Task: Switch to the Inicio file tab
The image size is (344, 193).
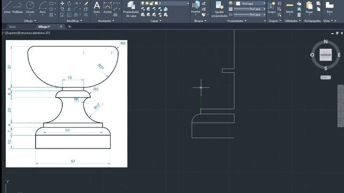Action: tap(12, 27)
